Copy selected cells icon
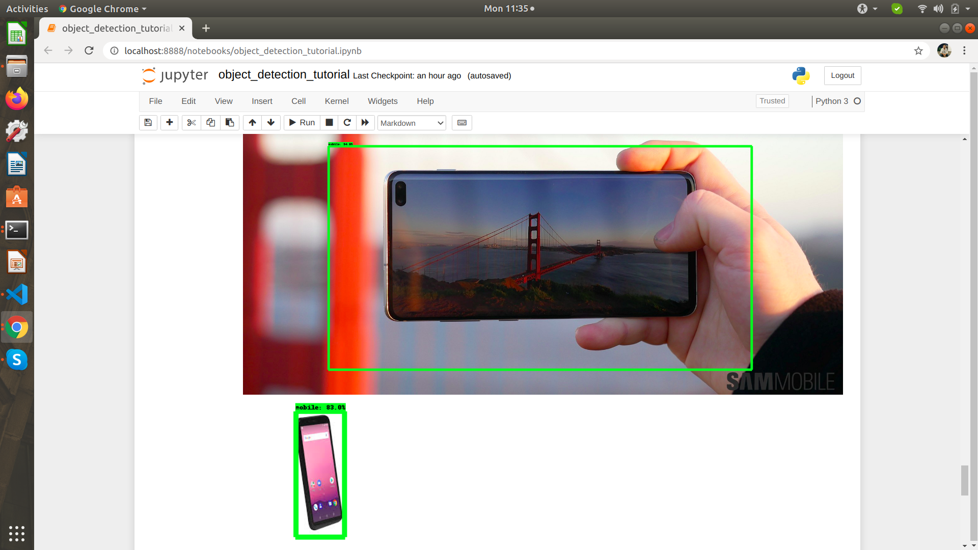The width and height of the screenshot is (978, 550). tap(210, 123)
